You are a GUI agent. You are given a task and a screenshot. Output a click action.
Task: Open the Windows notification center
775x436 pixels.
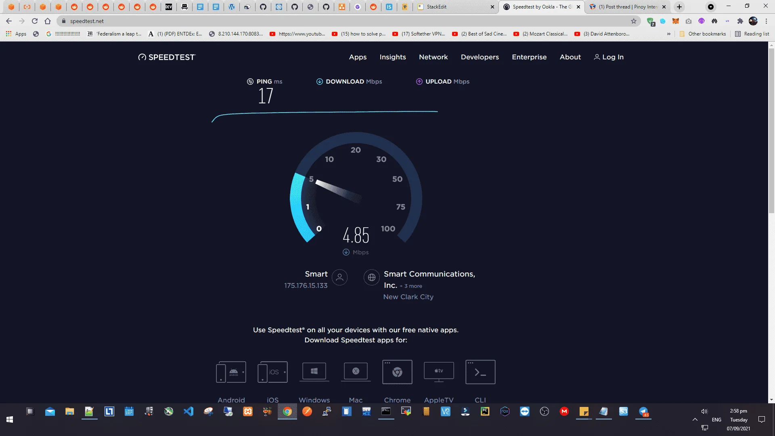[x=762, y=420]
